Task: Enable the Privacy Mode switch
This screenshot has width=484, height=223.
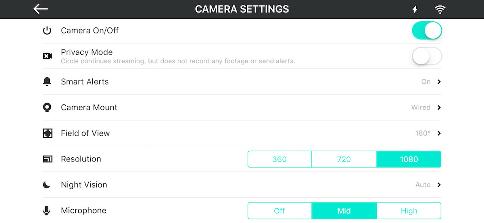Action: pyautogui.click(x=427, y=56)
